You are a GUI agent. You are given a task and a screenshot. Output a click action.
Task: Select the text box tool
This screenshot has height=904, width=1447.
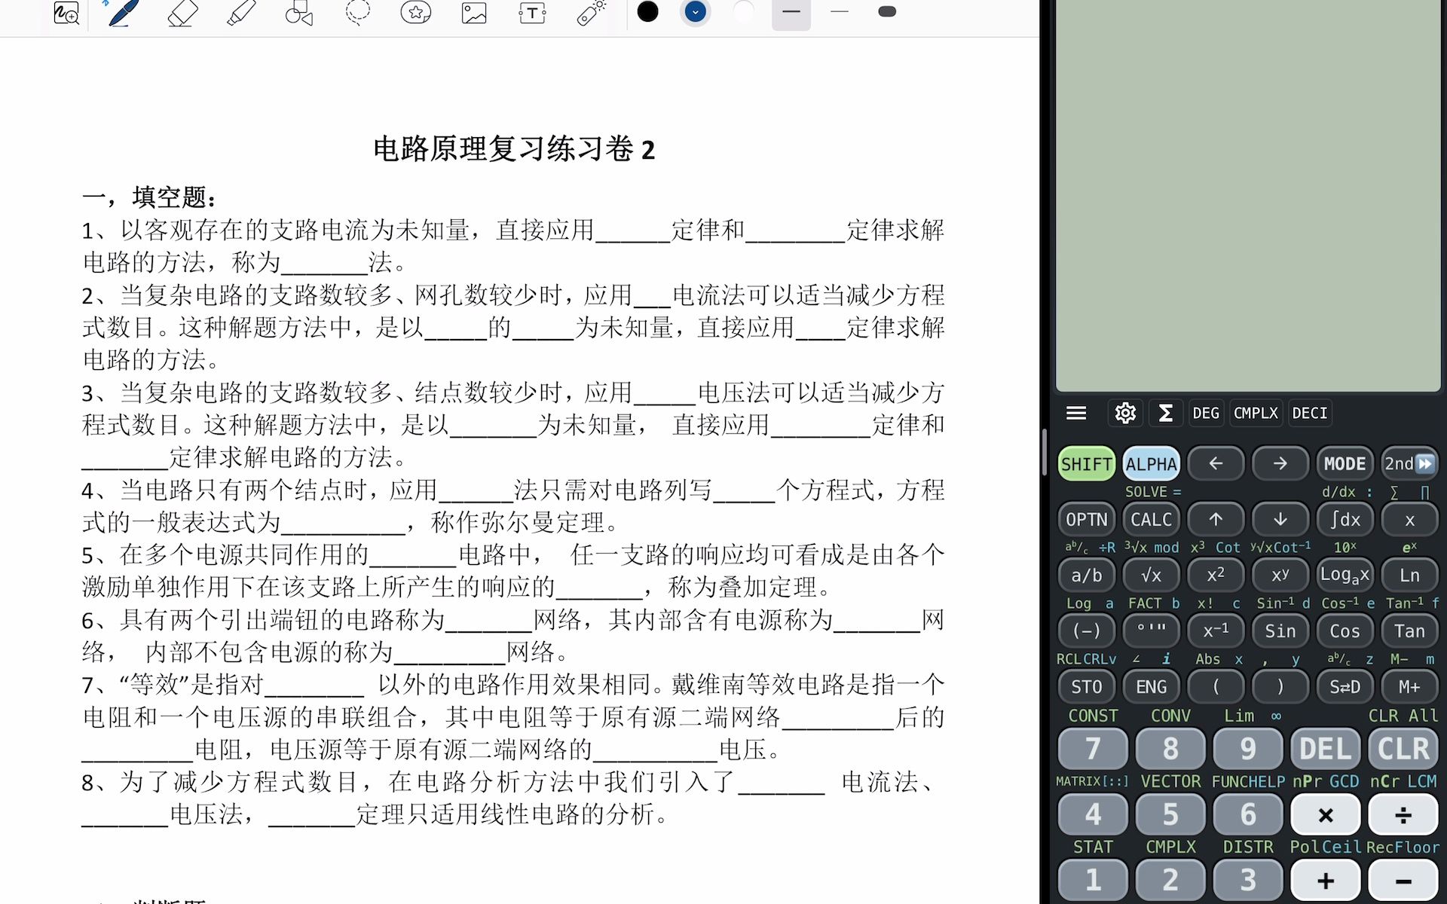(x=532, y=13)
